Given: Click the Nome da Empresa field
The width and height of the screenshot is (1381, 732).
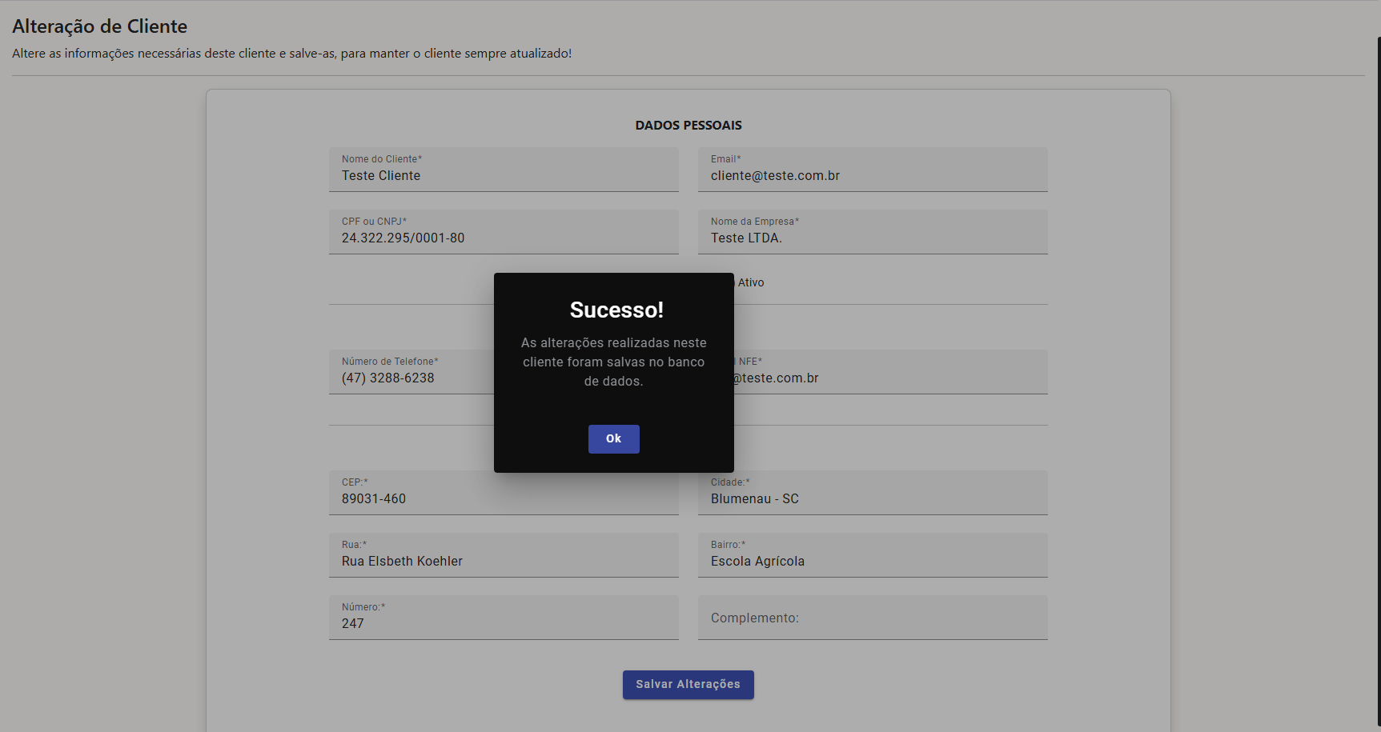Looking at the screenshot, I should [x=872, y=233].
